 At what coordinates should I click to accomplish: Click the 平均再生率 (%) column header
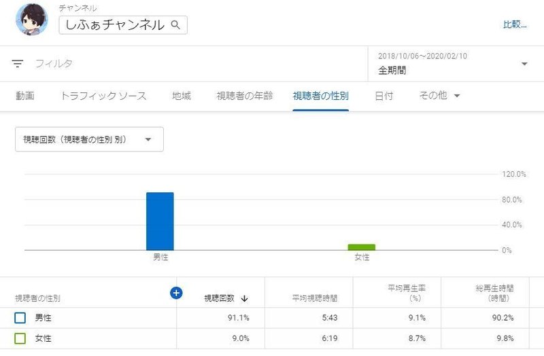406,293
